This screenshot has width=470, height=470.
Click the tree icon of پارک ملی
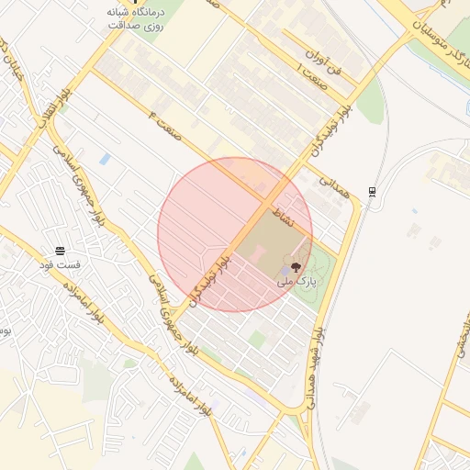point(296,267)
